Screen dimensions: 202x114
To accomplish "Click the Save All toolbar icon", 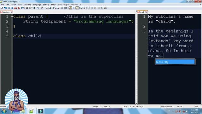I will (12, 8).
